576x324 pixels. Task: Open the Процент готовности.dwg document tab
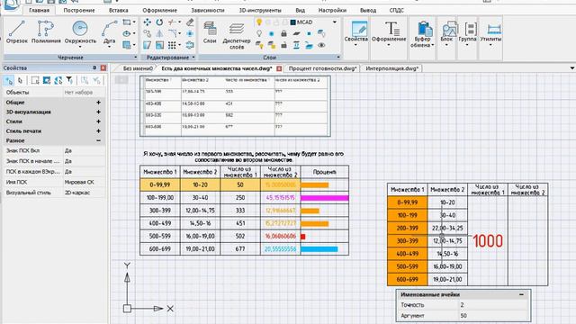click(x=322, y=68)
